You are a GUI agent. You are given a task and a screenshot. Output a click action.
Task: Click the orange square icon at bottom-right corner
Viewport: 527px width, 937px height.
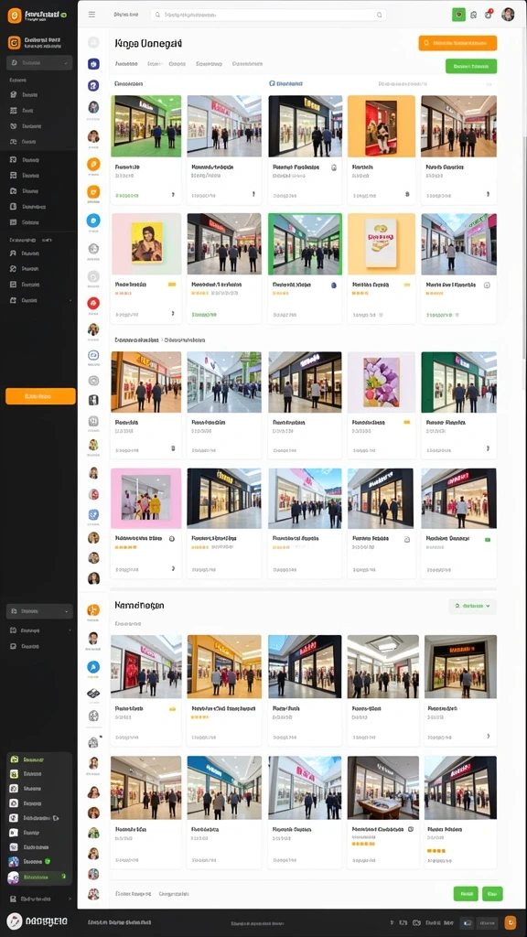coord(511,922)
